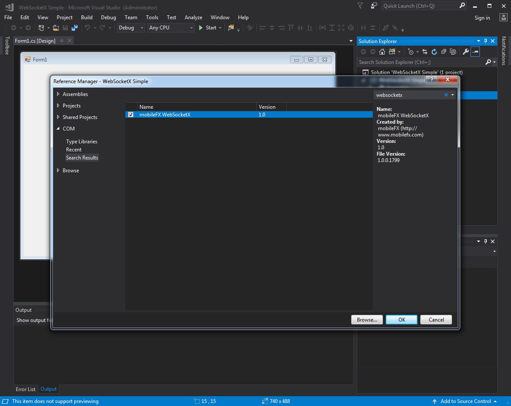Click the websocketx search field in Reference Manager
This screenshot has width=511, height=406.
coord(409,95)
